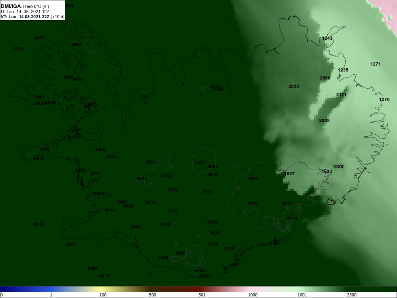Click the value 2171
This screenshot has height=298, width=397.
click(x=341, y=95)
